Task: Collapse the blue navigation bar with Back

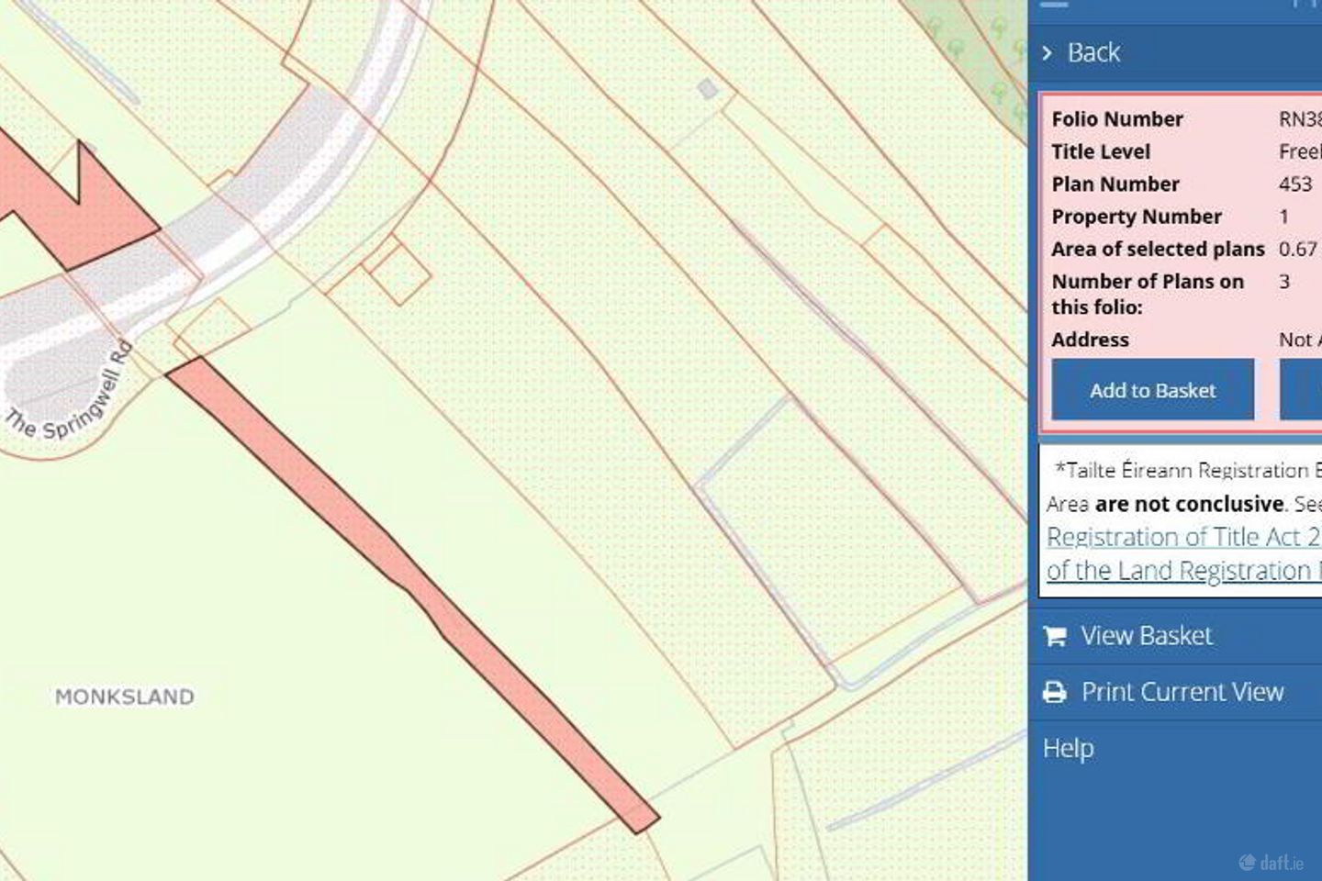Action: pos(1175,52)
